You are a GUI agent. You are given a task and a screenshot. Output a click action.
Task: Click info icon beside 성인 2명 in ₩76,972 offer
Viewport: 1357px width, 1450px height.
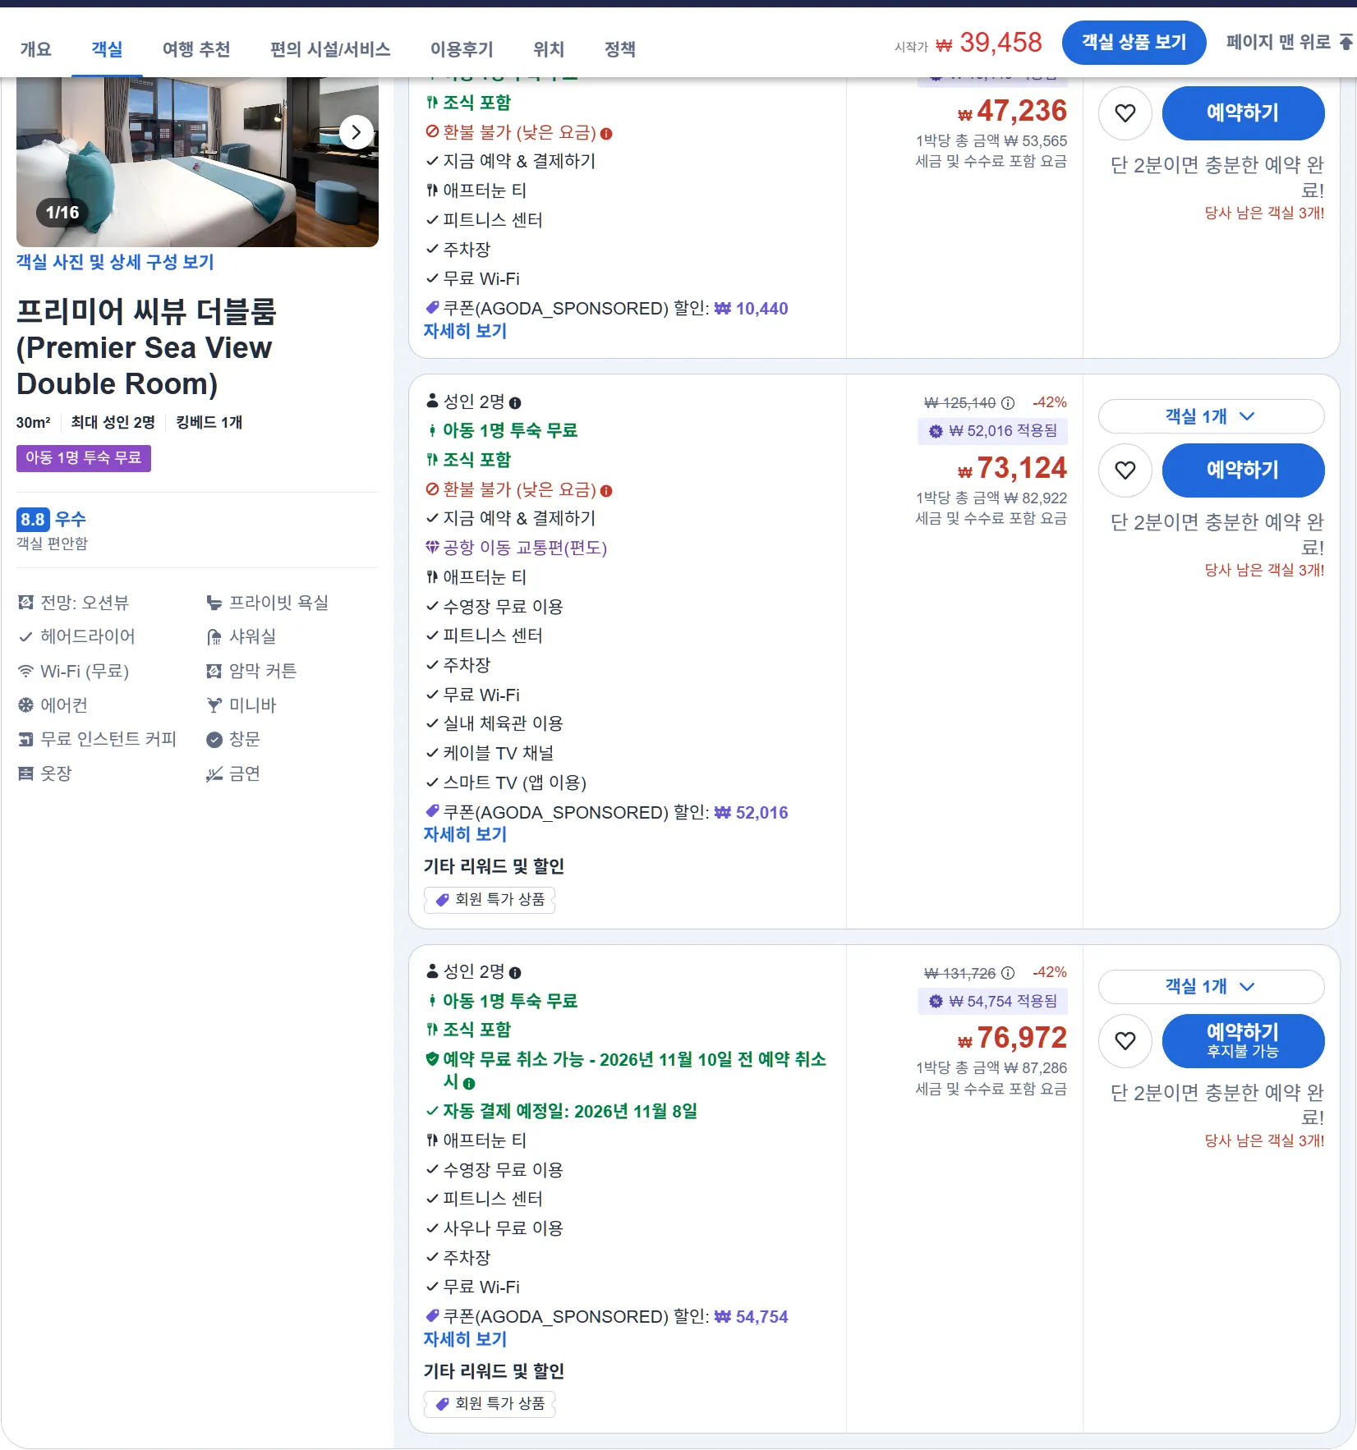click(x=515, y=973)
